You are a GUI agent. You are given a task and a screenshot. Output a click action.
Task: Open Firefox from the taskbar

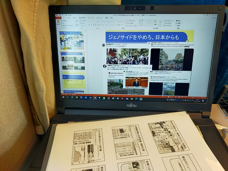(x=109, y=98)
